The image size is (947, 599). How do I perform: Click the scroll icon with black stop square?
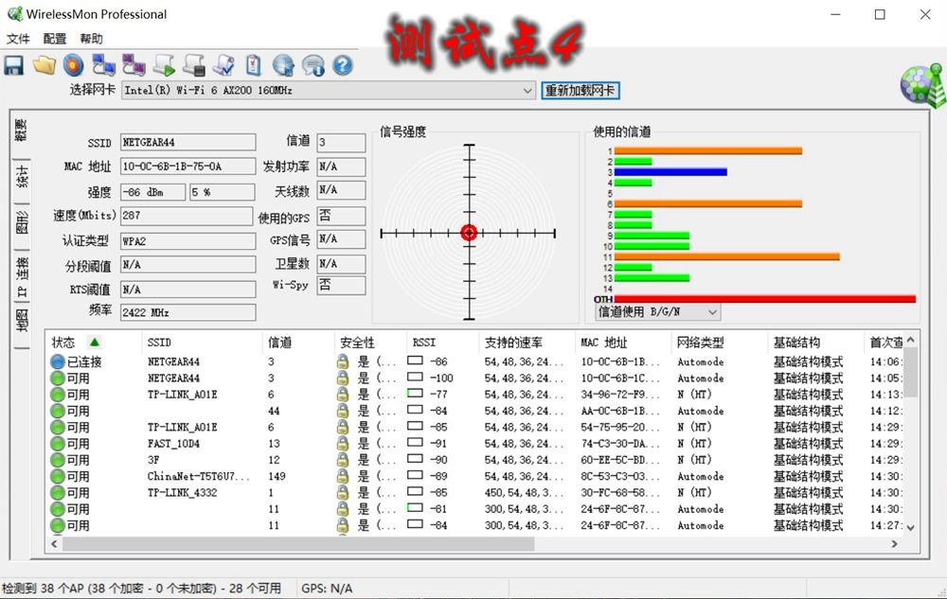pos(194,65)
